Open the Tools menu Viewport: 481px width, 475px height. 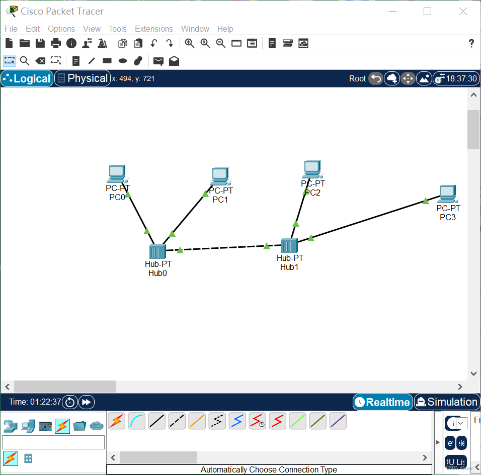118,29
